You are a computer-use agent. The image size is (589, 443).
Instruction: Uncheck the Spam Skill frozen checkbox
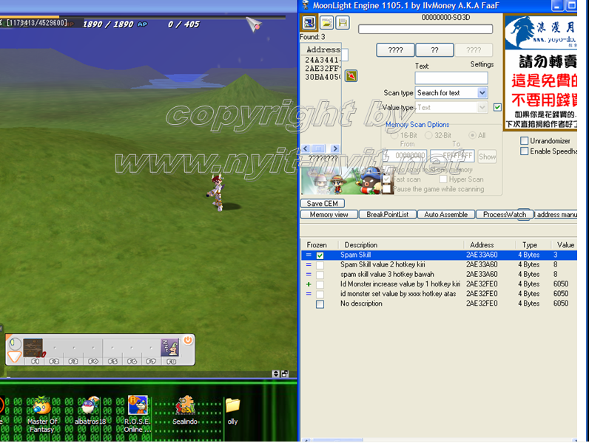coord(320,255)
